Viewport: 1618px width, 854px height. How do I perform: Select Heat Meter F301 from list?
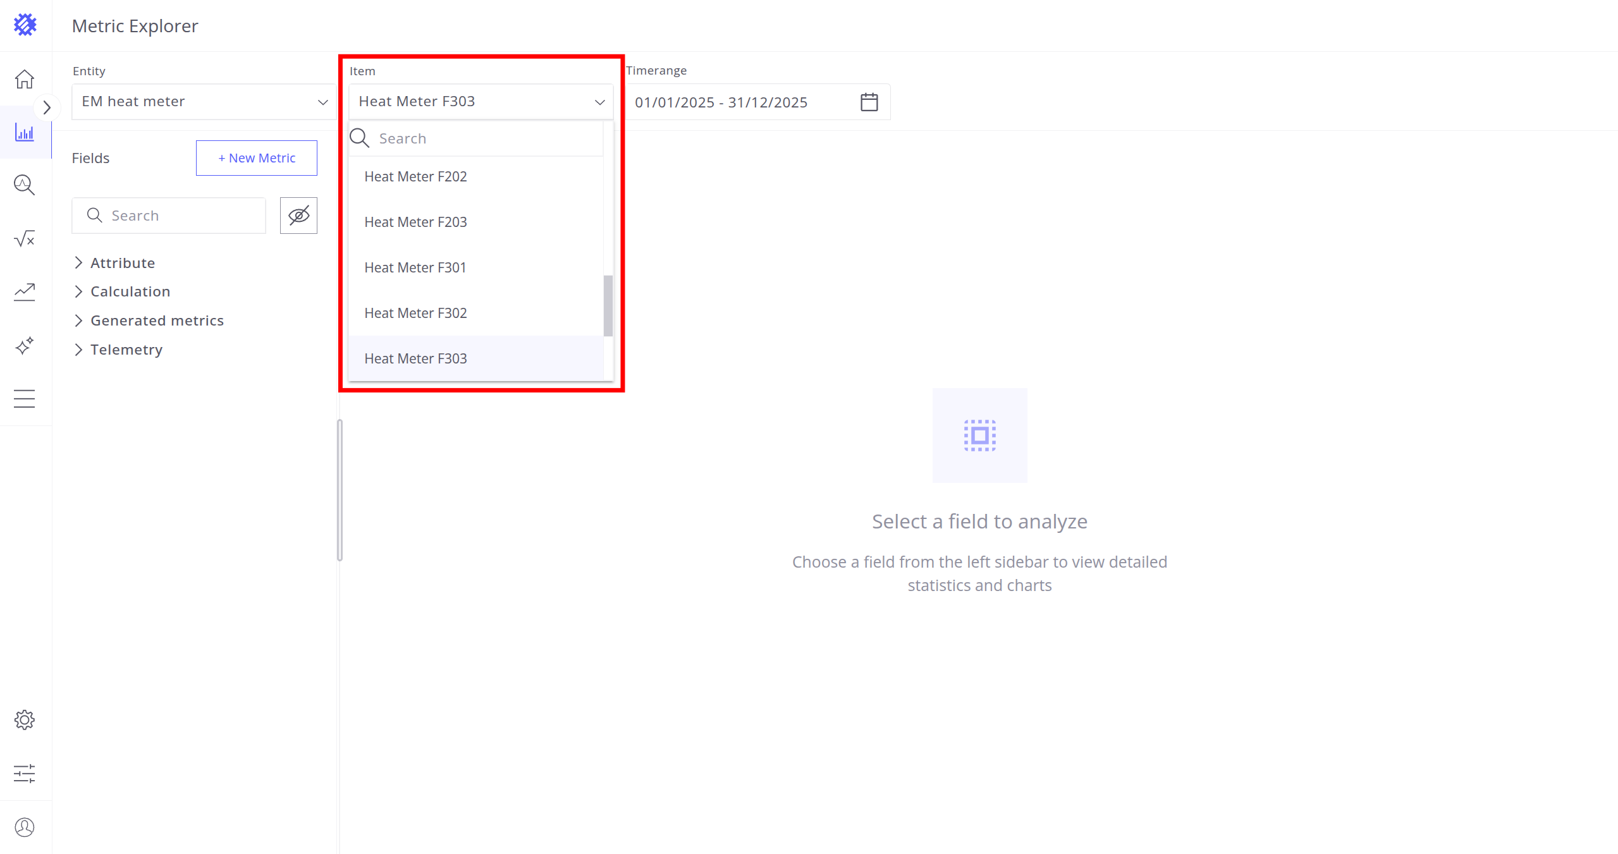click(415, 267)
